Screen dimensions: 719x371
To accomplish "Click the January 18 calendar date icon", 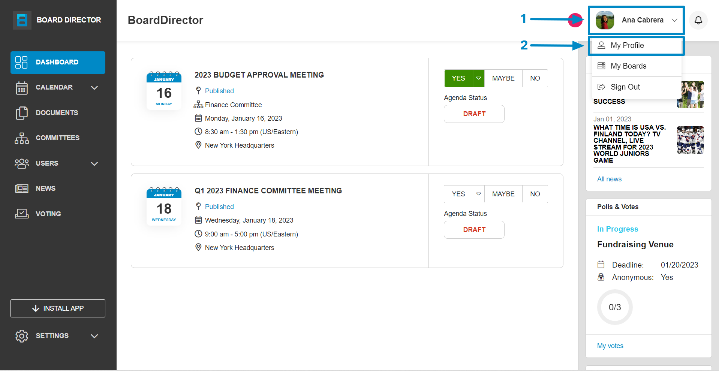I will click(x=164, y=206).
